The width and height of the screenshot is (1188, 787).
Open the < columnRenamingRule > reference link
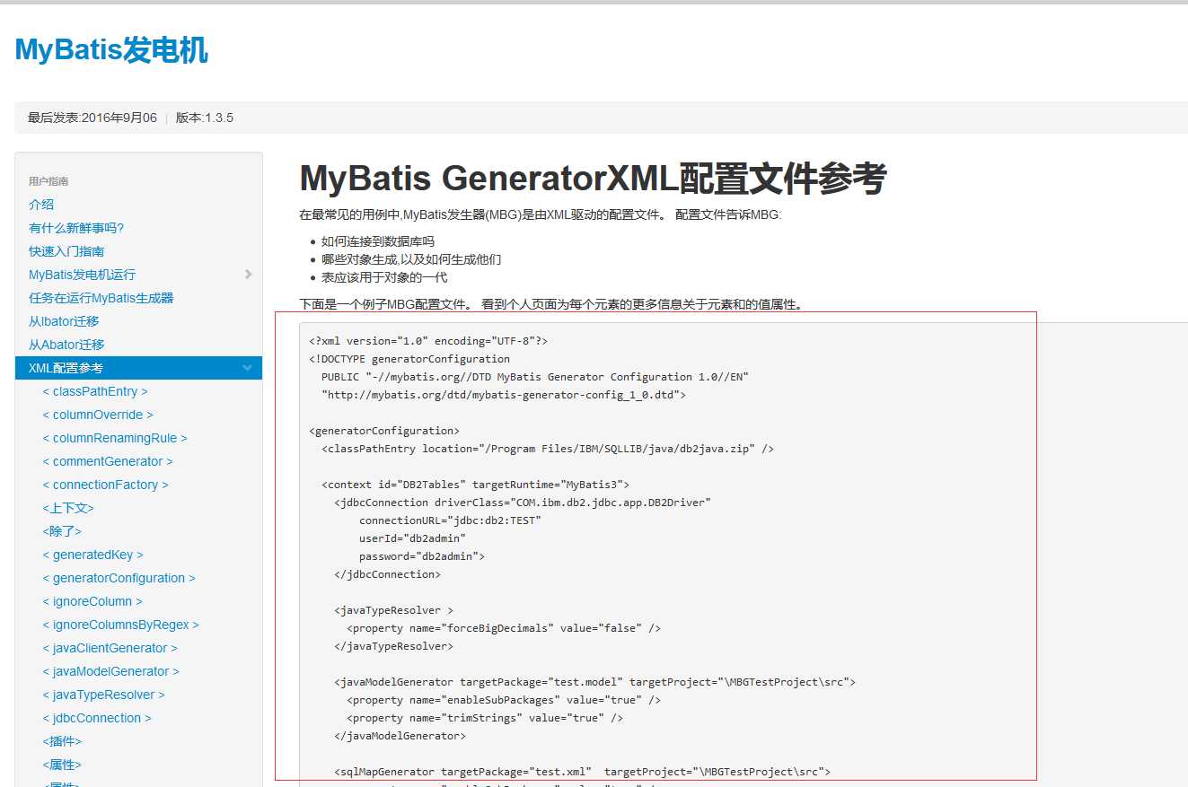115,438
